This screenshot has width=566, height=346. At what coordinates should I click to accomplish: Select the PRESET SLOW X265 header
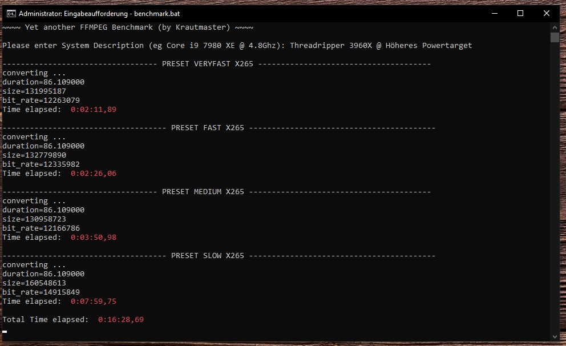click(207, 255)
